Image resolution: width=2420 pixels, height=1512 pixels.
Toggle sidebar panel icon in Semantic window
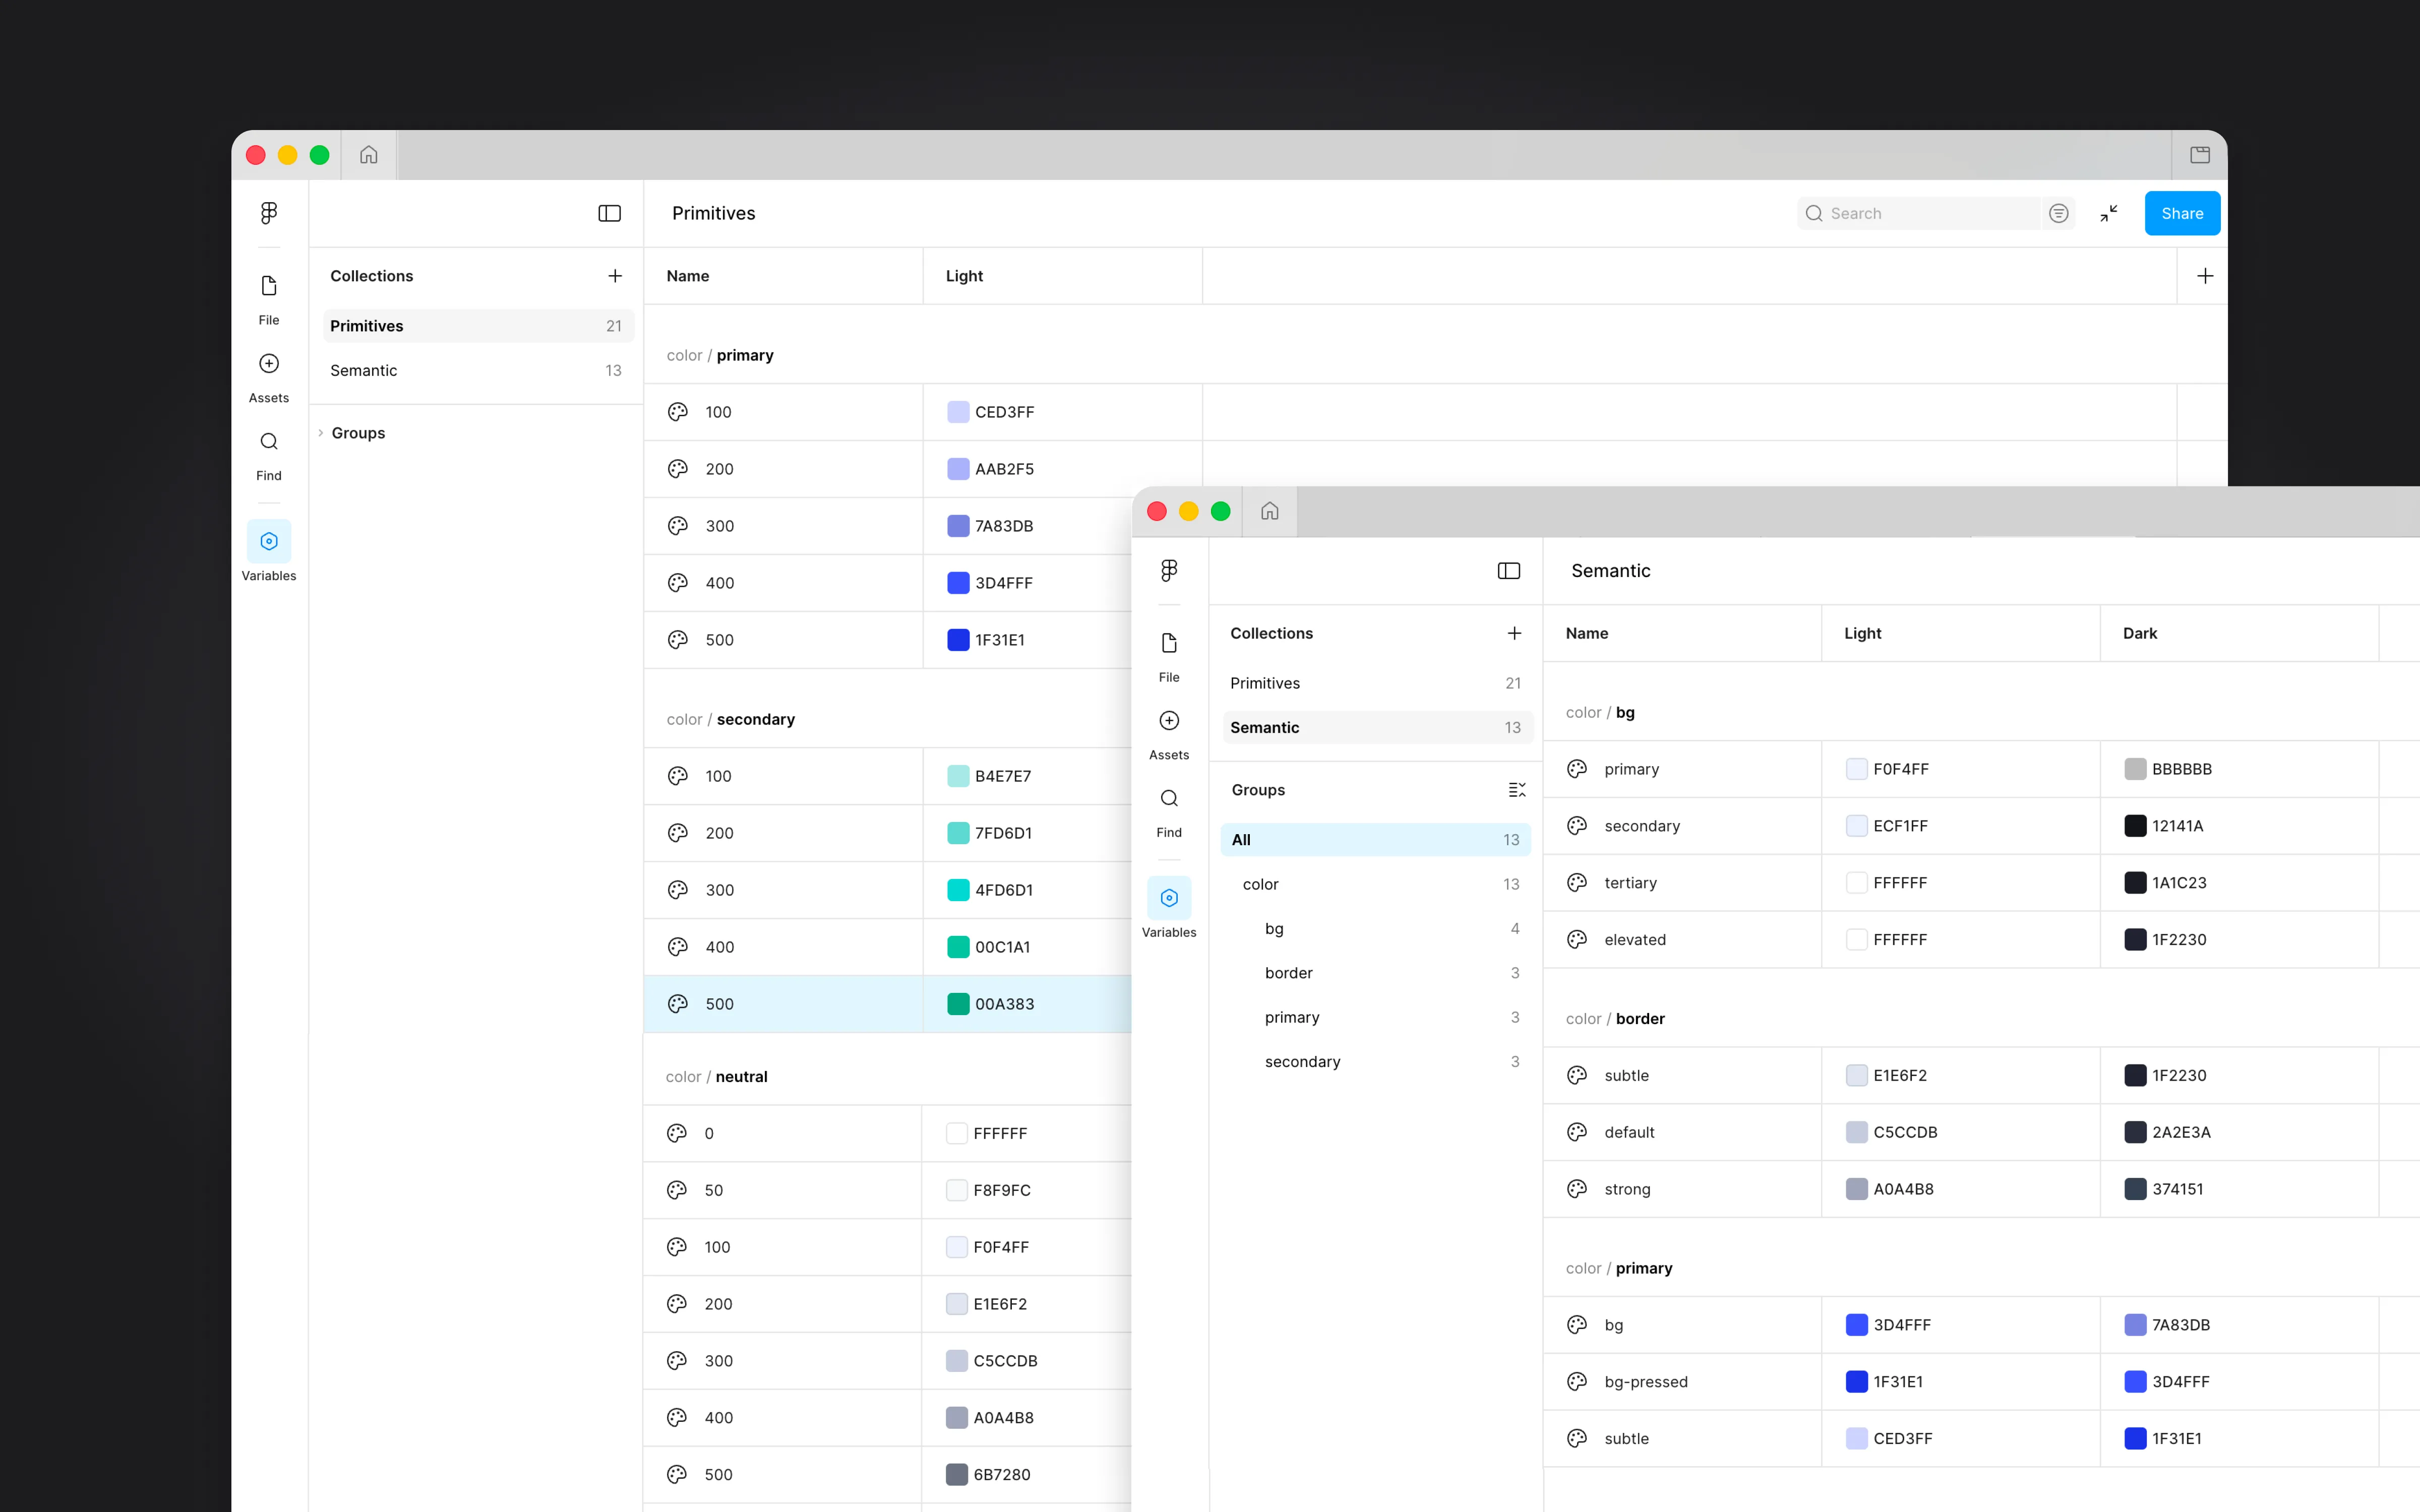[x=1508, y=570]
